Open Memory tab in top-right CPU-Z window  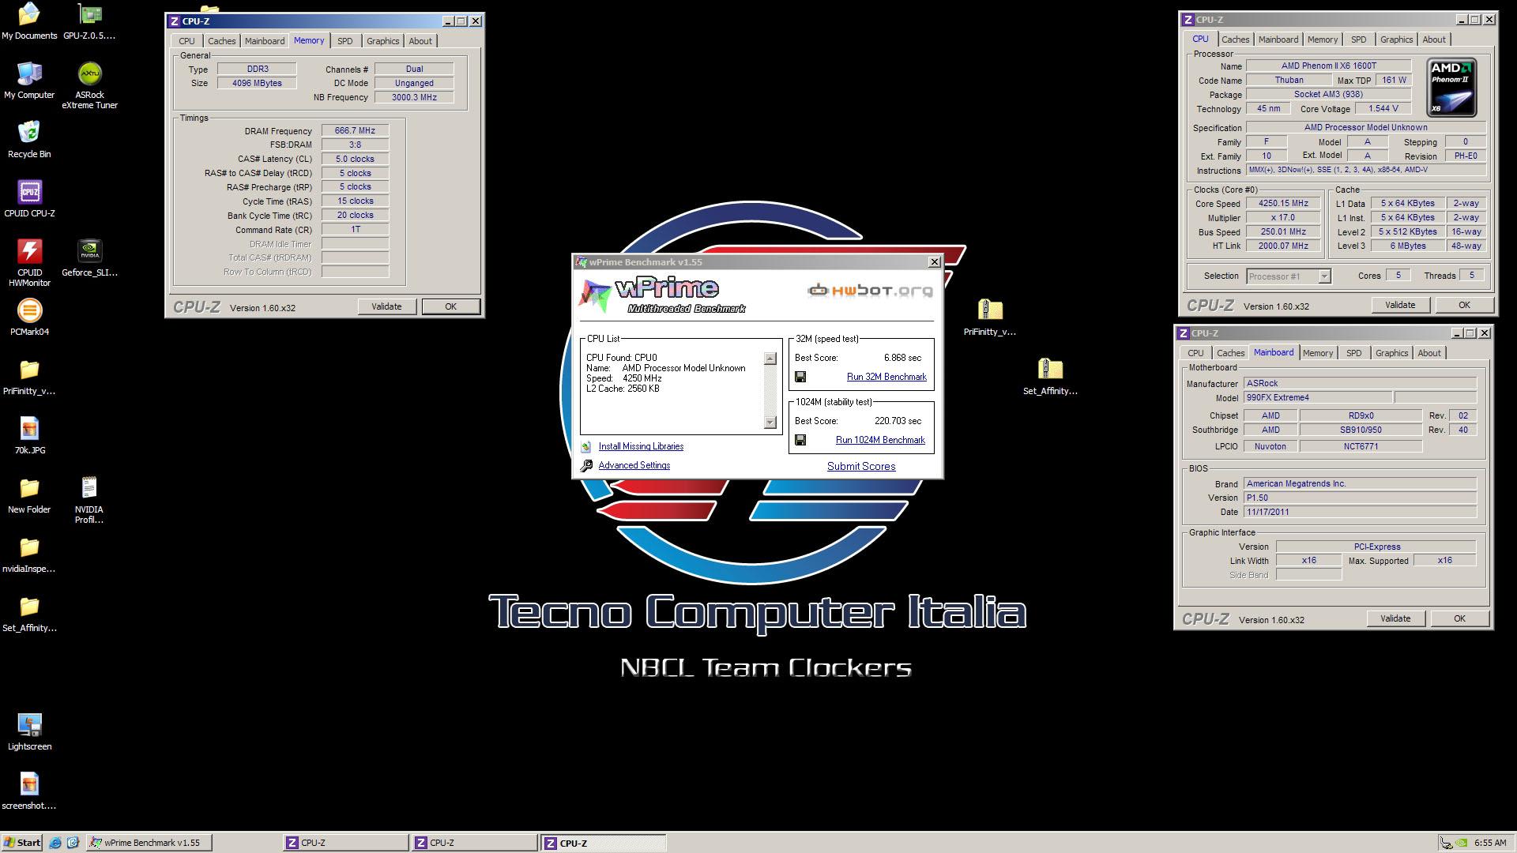point(1323,39)
